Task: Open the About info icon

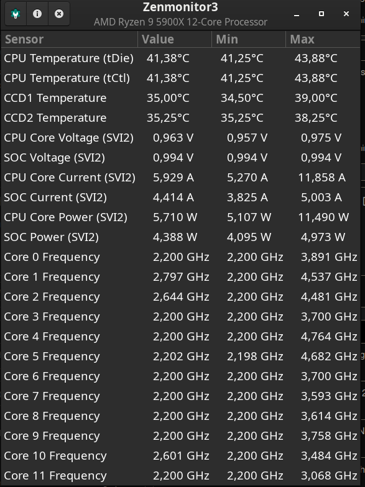Action: click(37, 14)
